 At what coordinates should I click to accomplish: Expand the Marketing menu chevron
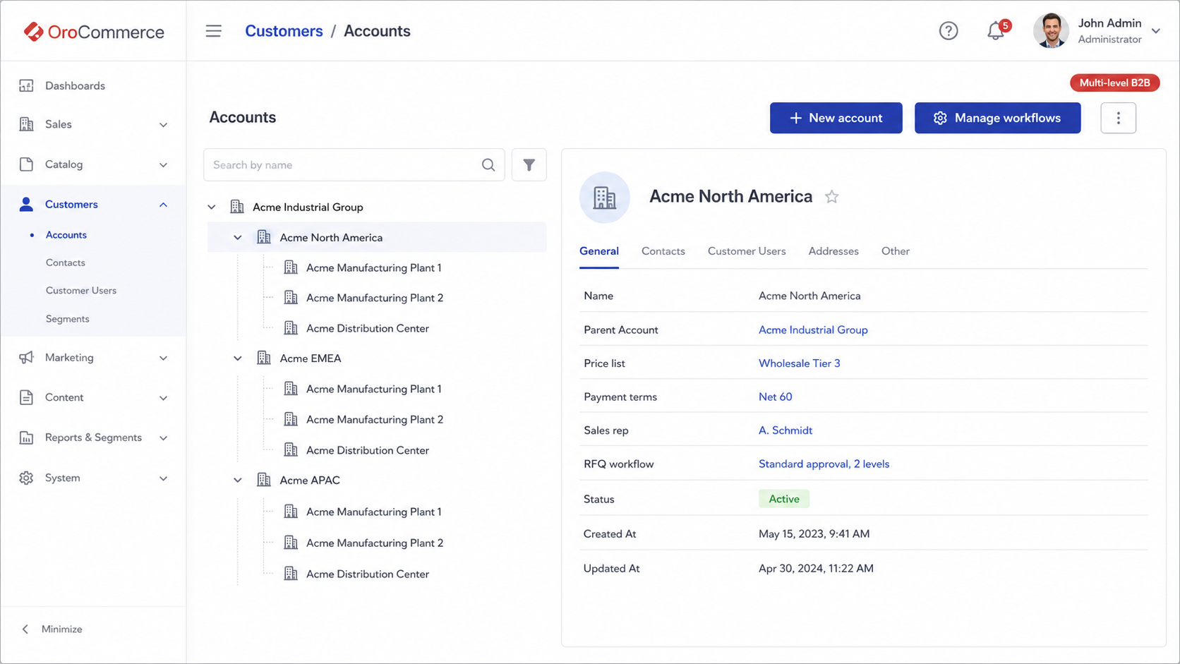(x=163, y=358)
